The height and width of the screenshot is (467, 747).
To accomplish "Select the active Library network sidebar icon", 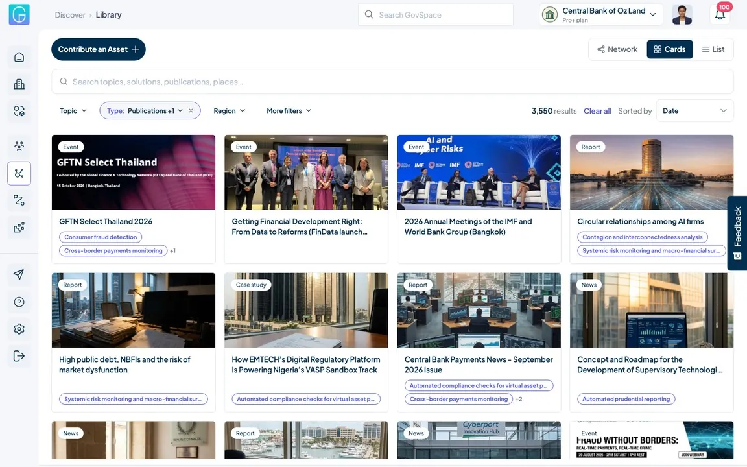I will 19,173.
